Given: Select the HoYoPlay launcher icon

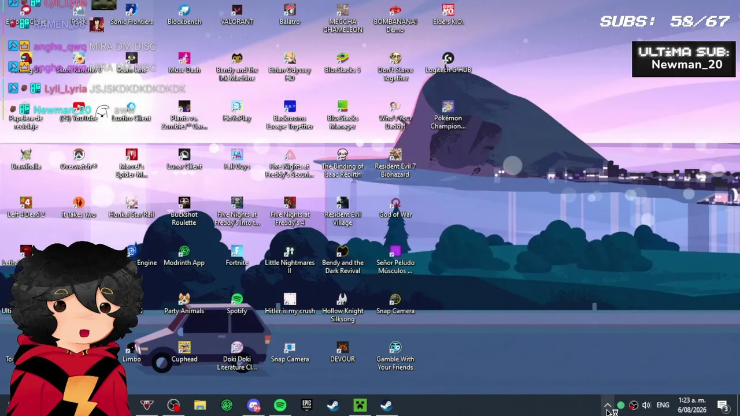Looking at the screenshot, I should click(237, 112).
